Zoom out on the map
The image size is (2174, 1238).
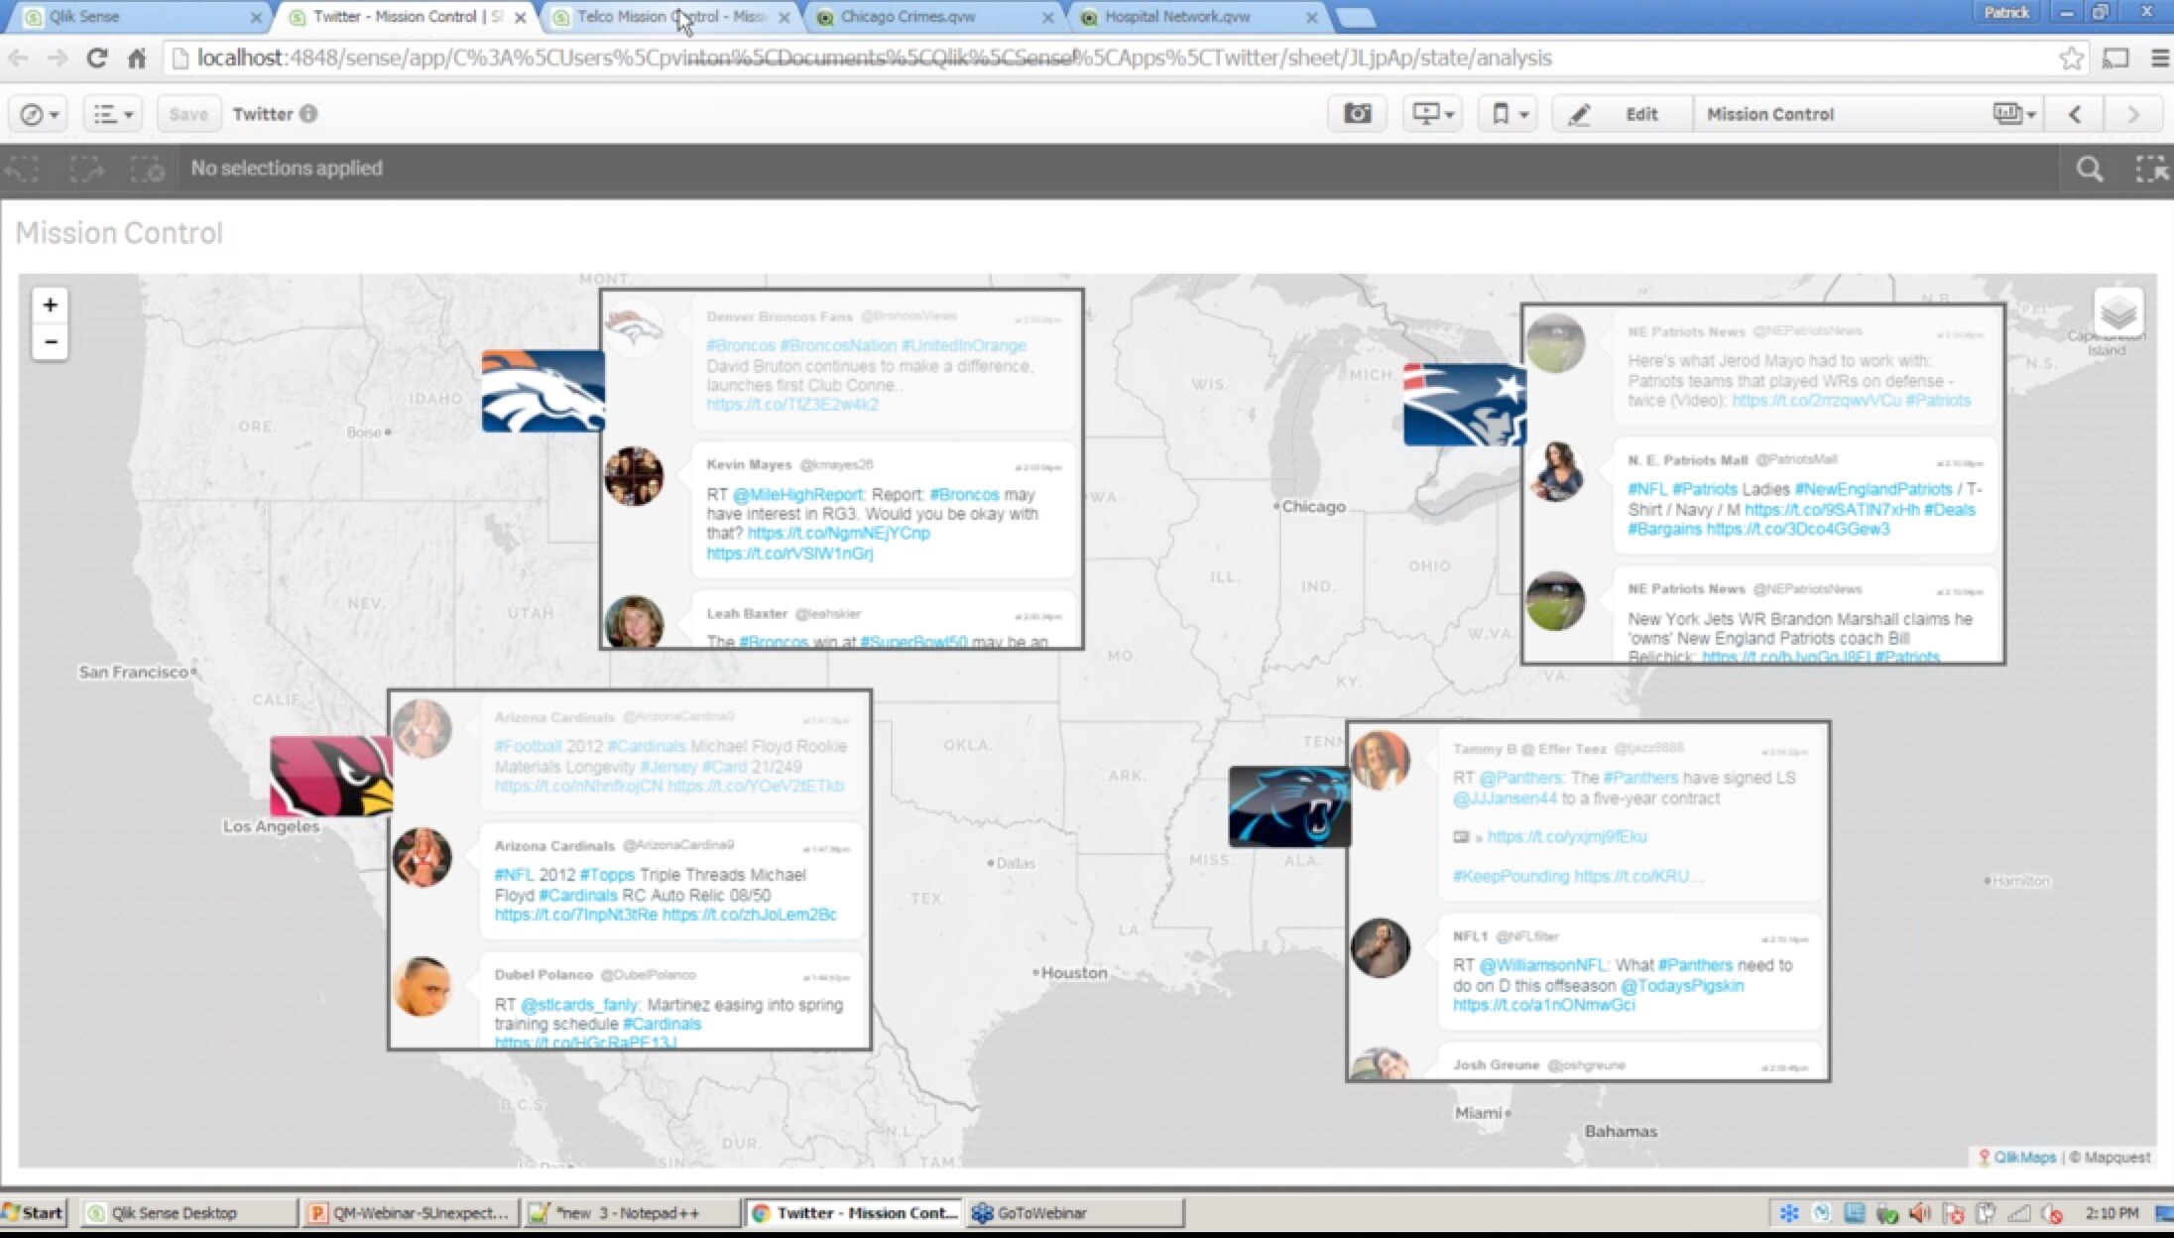[x=50, y=342]
